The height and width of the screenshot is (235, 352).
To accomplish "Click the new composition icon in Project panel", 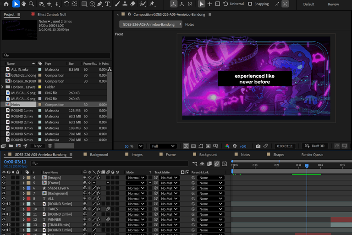I will (18, 145).
